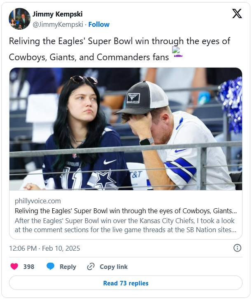Open the Twitter info circle icon

[x=237, y=248]
